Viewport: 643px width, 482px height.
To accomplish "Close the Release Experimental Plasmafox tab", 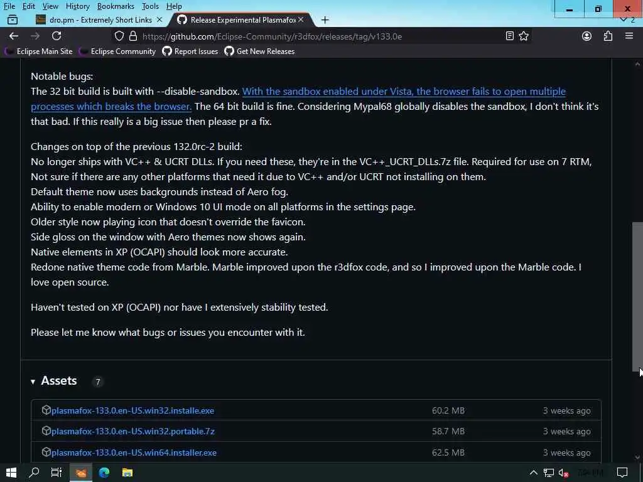I will click(301, 19).
